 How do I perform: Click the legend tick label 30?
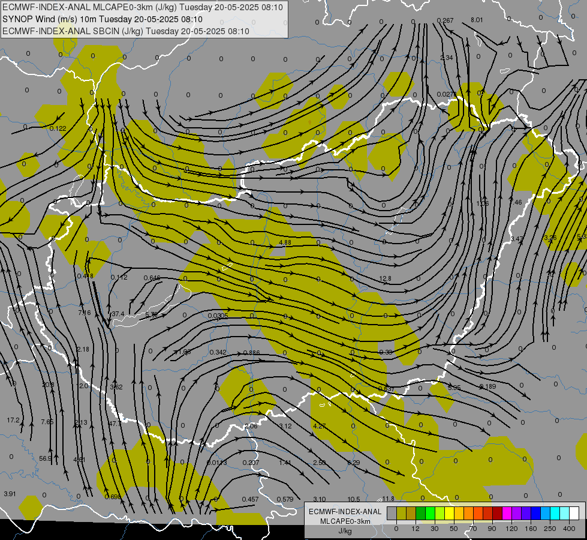point(434,529)
